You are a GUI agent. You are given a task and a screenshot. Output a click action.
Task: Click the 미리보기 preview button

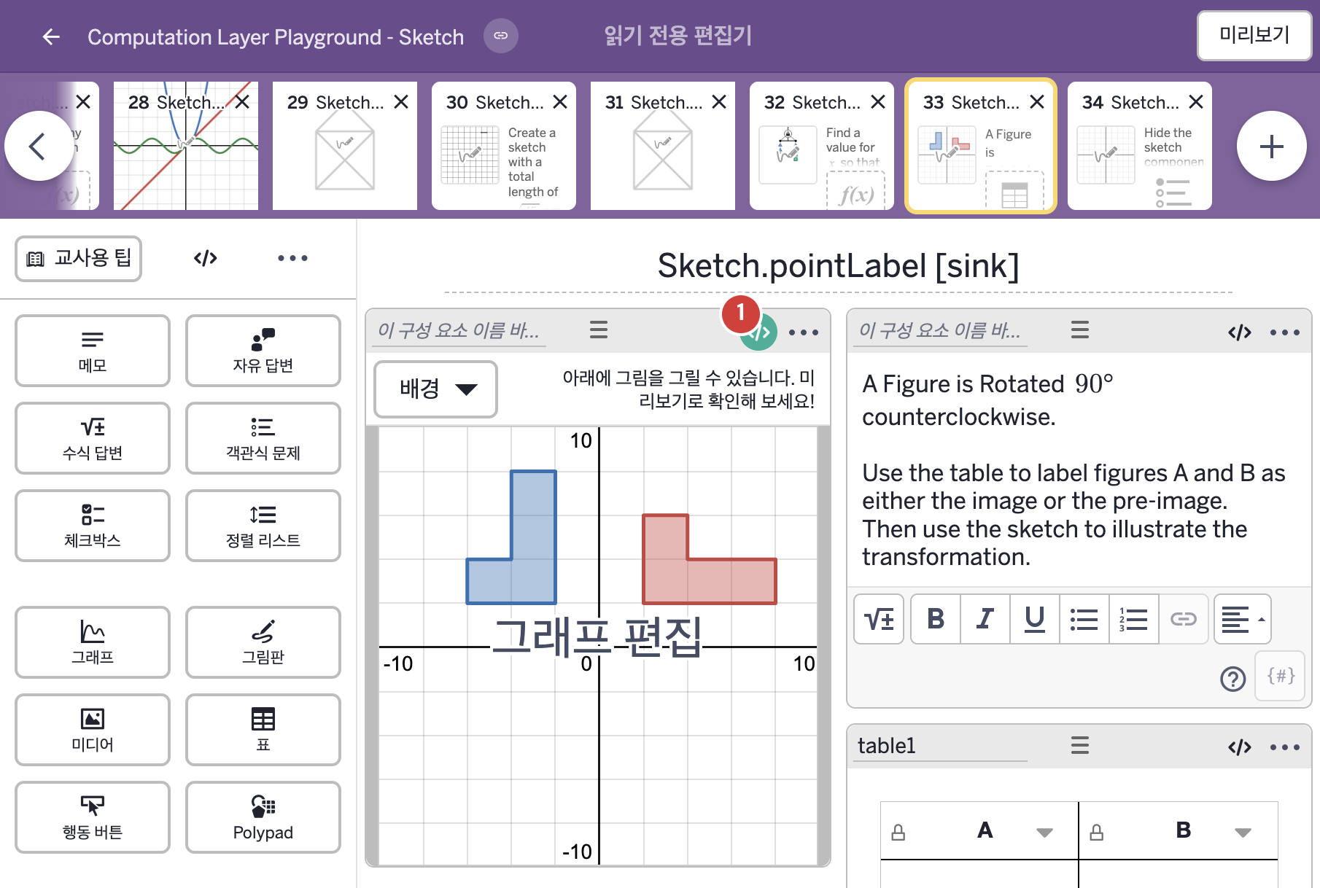(x=1254, y=35)
